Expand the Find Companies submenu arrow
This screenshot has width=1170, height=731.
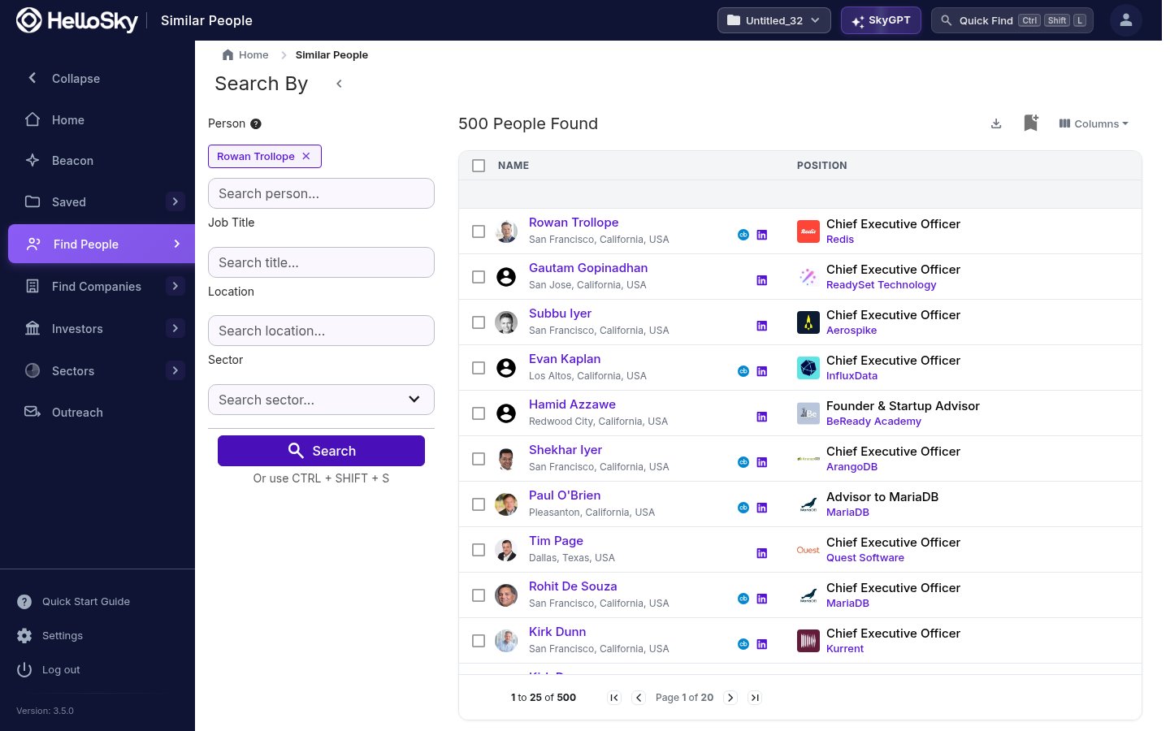coord(175,286)
